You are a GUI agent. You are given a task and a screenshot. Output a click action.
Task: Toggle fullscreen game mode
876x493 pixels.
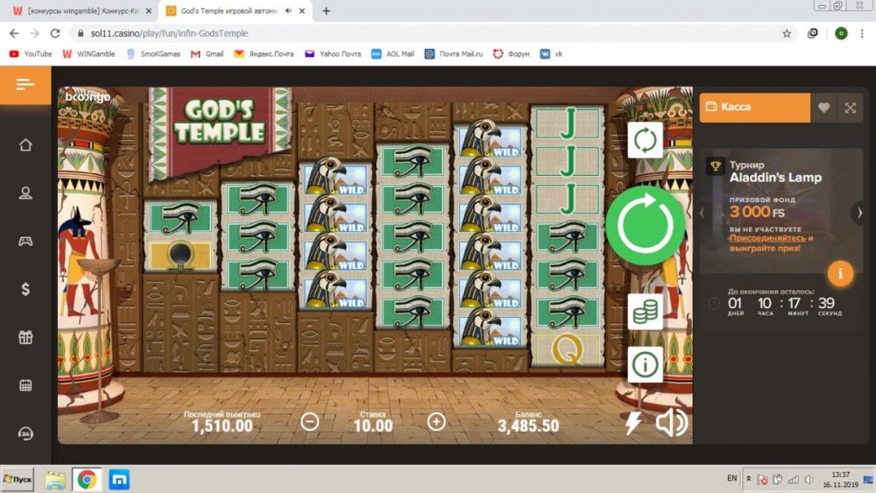[x=850, y=108]
